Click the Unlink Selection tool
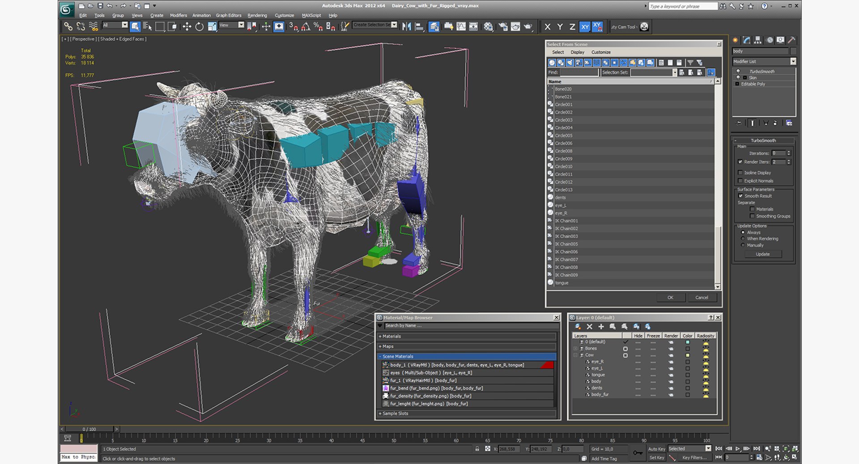The height and width of the screenshot is (464, 859). click(81, 26)
